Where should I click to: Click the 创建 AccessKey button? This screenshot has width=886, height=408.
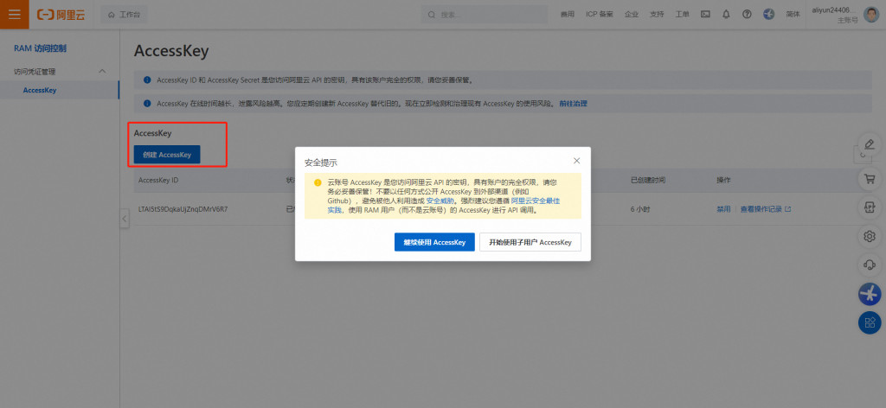(x=167, y=155)
